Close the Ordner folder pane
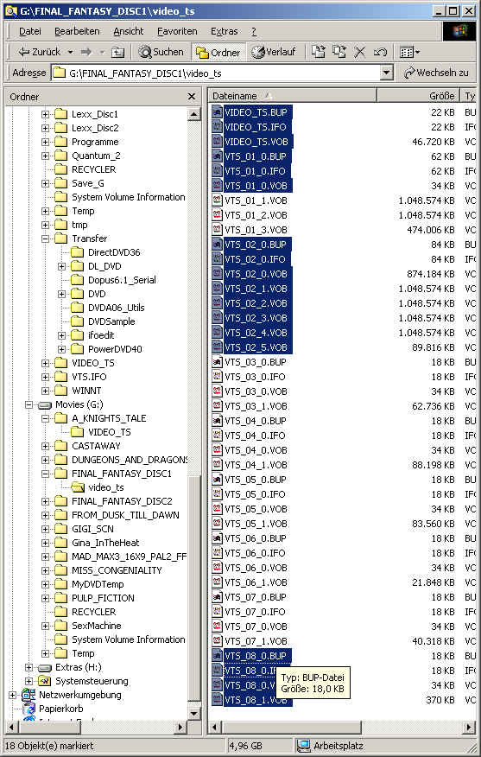The height and width of the screenshot is (757, 481). tap(192, 97)
